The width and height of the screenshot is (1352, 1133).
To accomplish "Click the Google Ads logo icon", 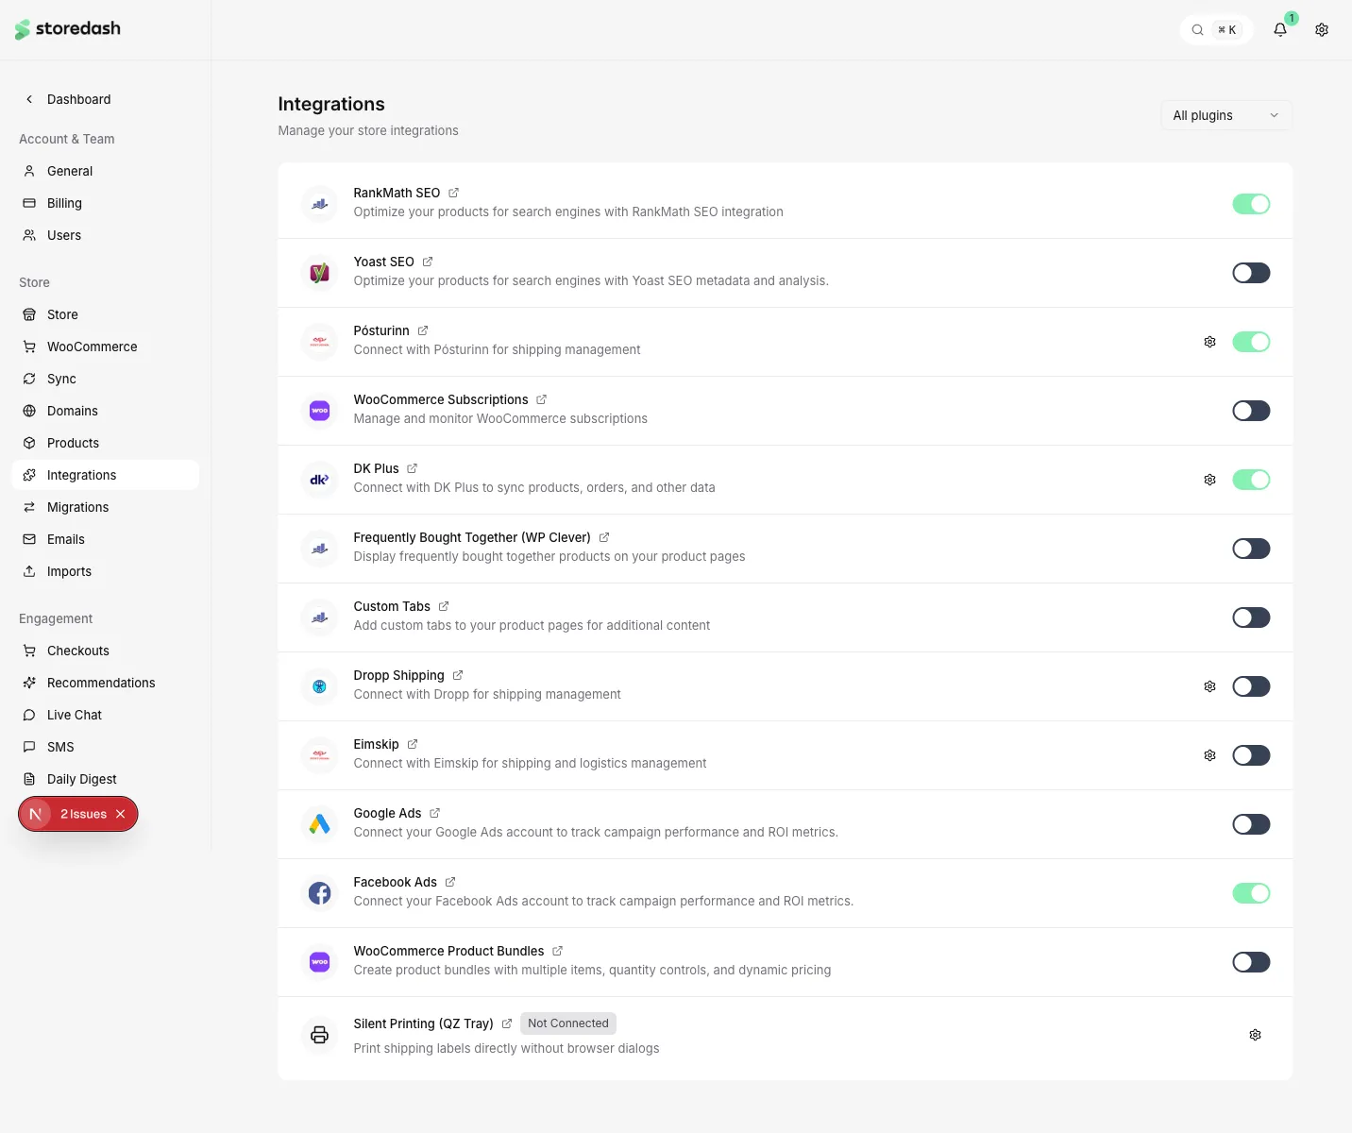I will (320, 824).
